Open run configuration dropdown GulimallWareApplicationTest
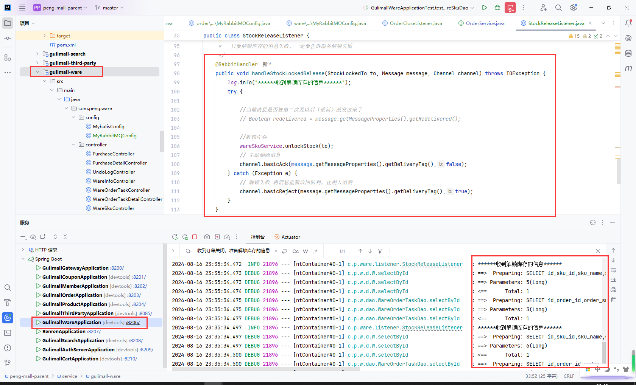This screenshot has height=385, width=636. (418, 8)
